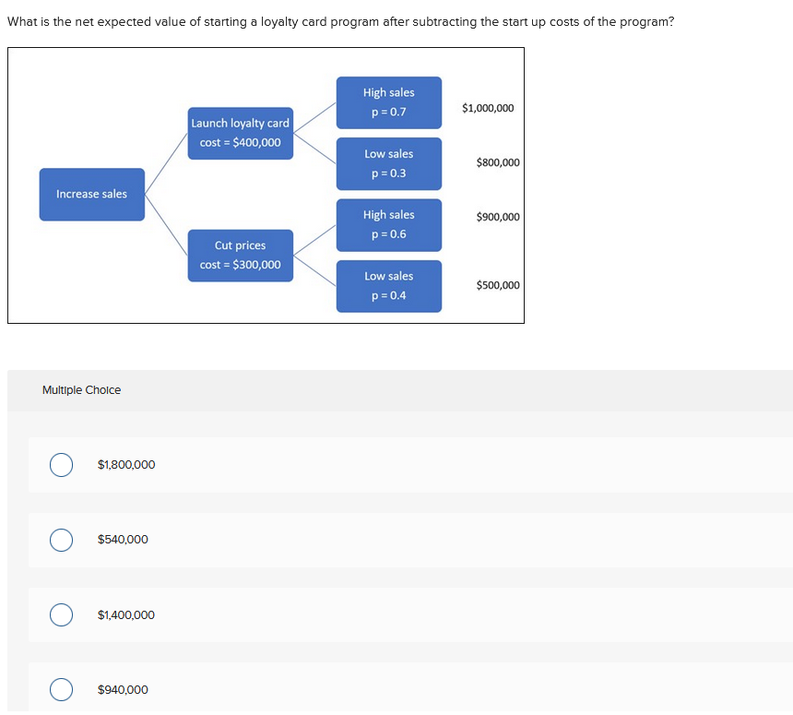This screenshot has width=793, height=715.
Task: Click the High sales p=0.6 node
Action: [389, 225]
